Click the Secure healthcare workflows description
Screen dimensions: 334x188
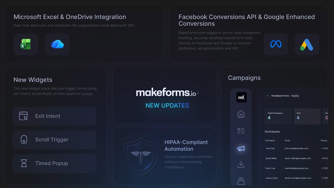[x=189, y=162]
